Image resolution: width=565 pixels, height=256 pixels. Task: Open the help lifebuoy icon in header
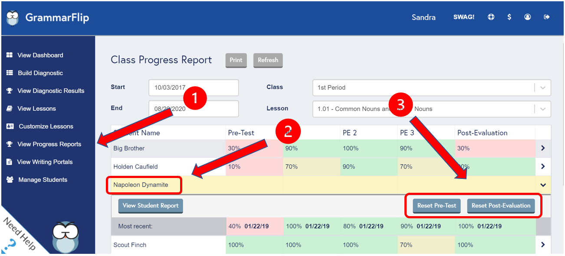point(491,17)
